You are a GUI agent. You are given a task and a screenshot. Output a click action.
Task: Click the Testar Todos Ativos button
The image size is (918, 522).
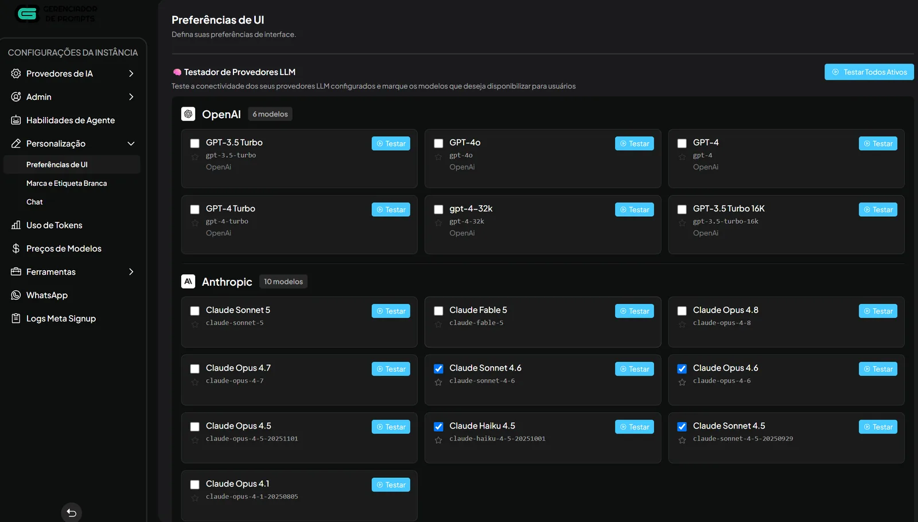pos(869,72)
